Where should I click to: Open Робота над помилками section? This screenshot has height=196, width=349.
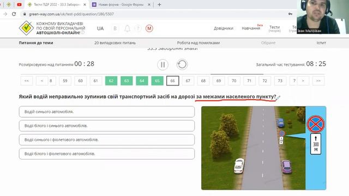coord(198,42)
